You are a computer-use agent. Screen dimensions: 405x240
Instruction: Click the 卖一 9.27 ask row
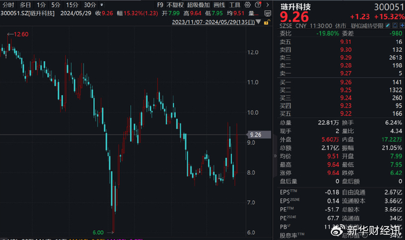coord(341,73)
